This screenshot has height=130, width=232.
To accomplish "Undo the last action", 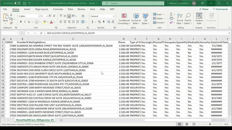I will tap(30, 3).
